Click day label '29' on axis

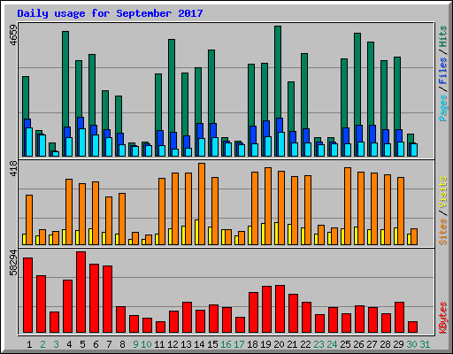[x=398, y=344]
